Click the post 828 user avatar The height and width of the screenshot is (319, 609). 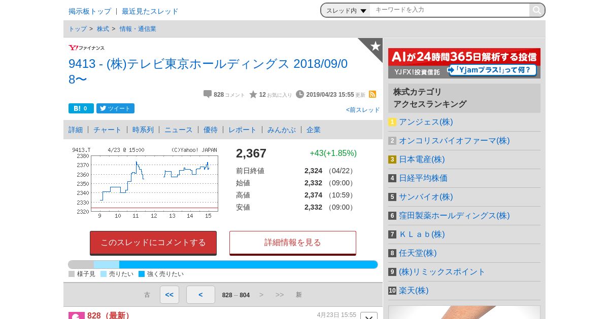(77, 315)
